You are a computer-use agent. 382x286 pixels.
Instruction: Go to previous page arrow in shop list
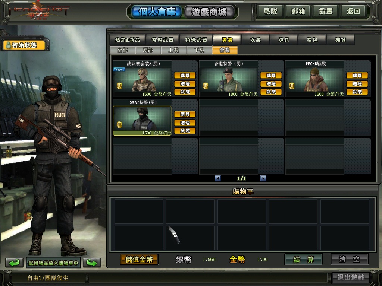click(x=218, y=178)
